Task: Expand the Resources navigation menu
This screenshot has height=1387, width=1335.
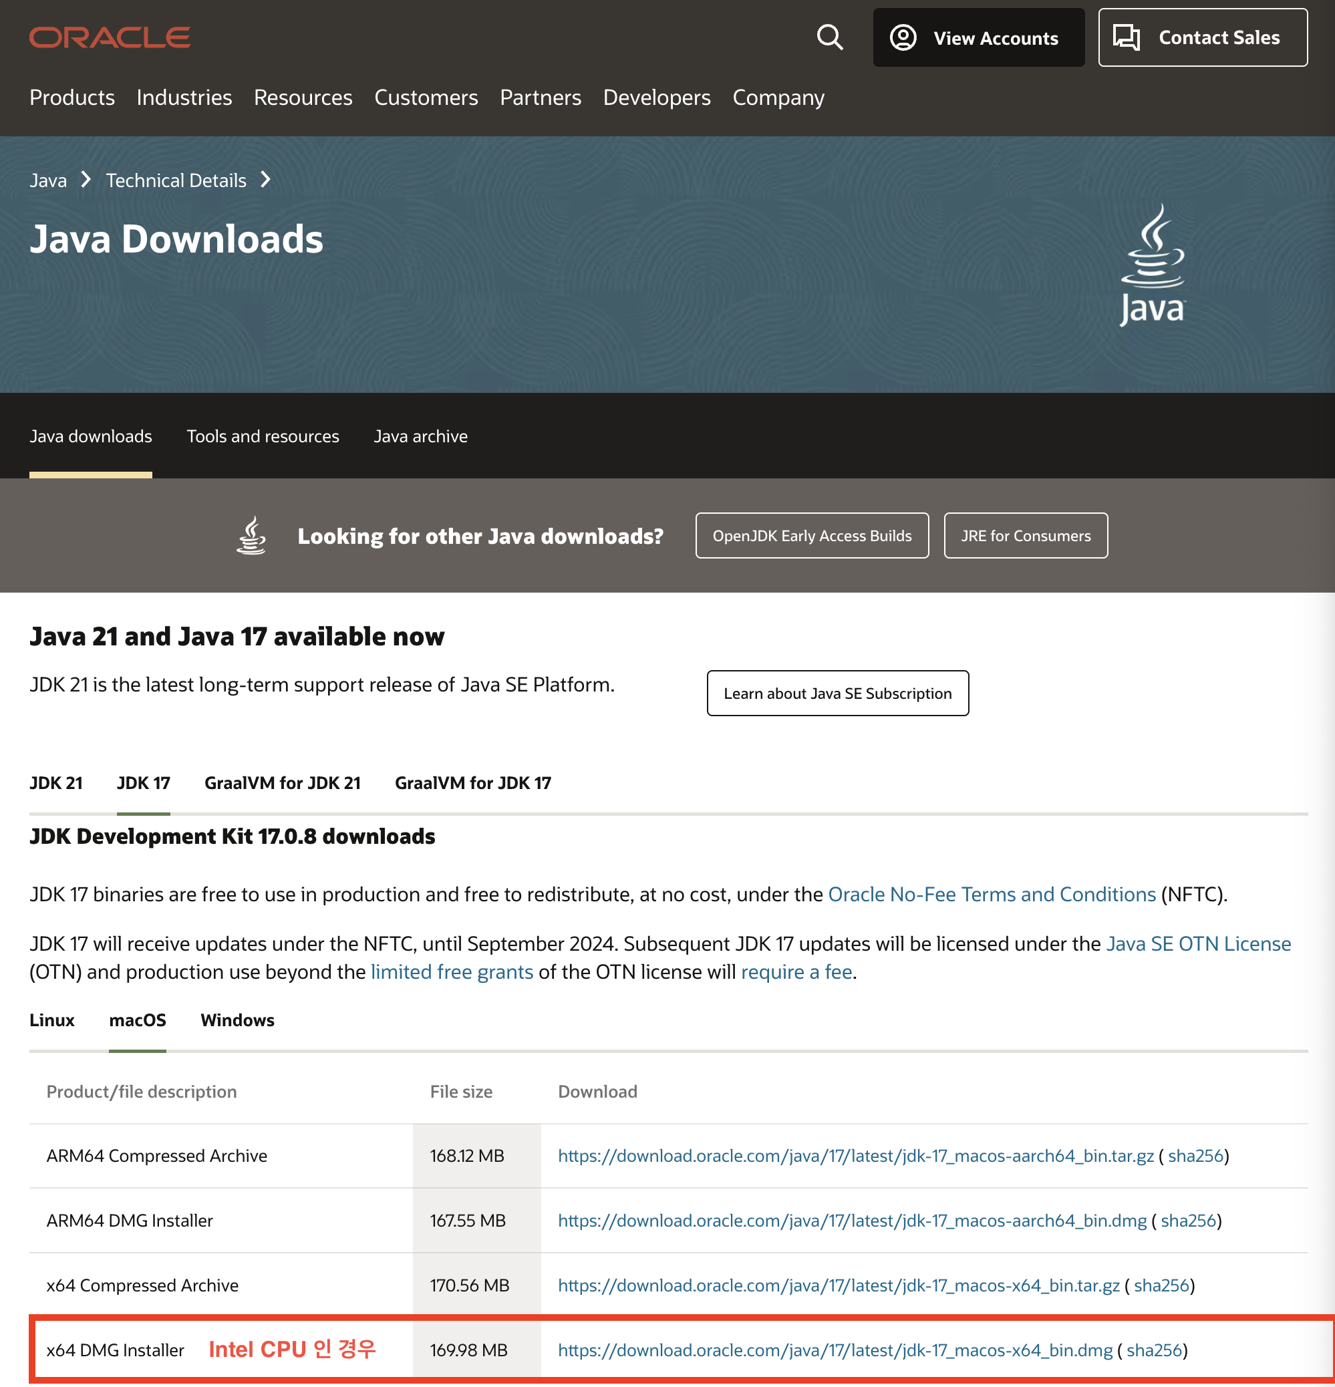Action: (303, 98)
